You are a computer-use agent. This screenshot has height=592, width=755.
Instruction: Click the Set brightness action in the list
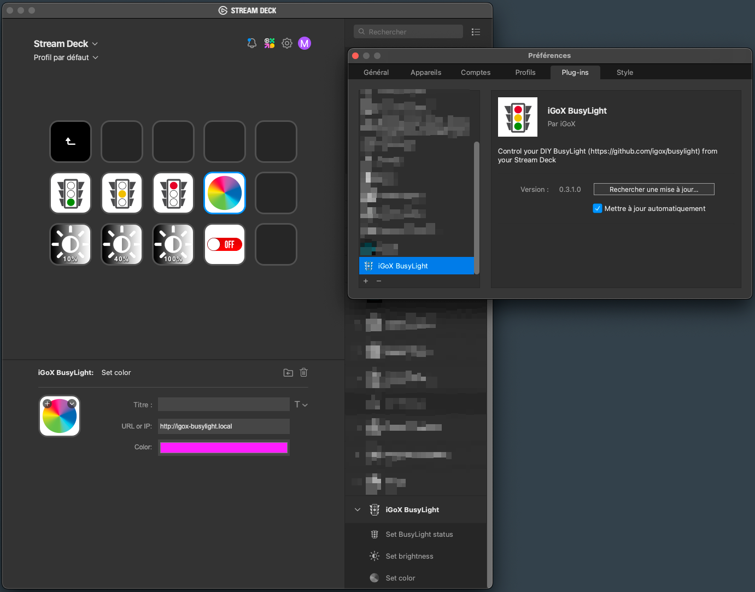pos(409,556)
